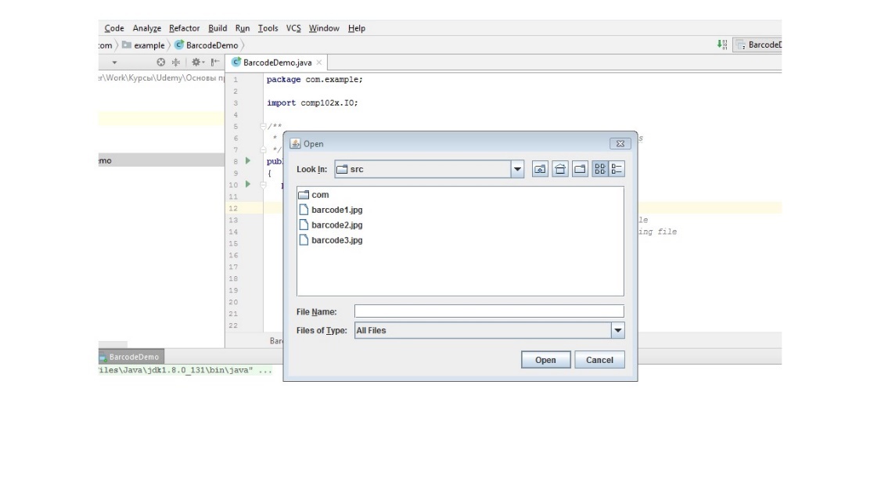Open the Files of Type dropdown
This screenshot has width=881, height=496.
[x=617, y=330]
